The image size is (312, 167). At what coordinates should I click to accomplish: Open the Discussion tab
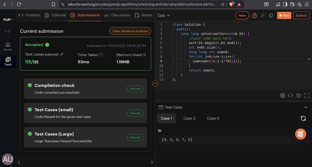117,15
